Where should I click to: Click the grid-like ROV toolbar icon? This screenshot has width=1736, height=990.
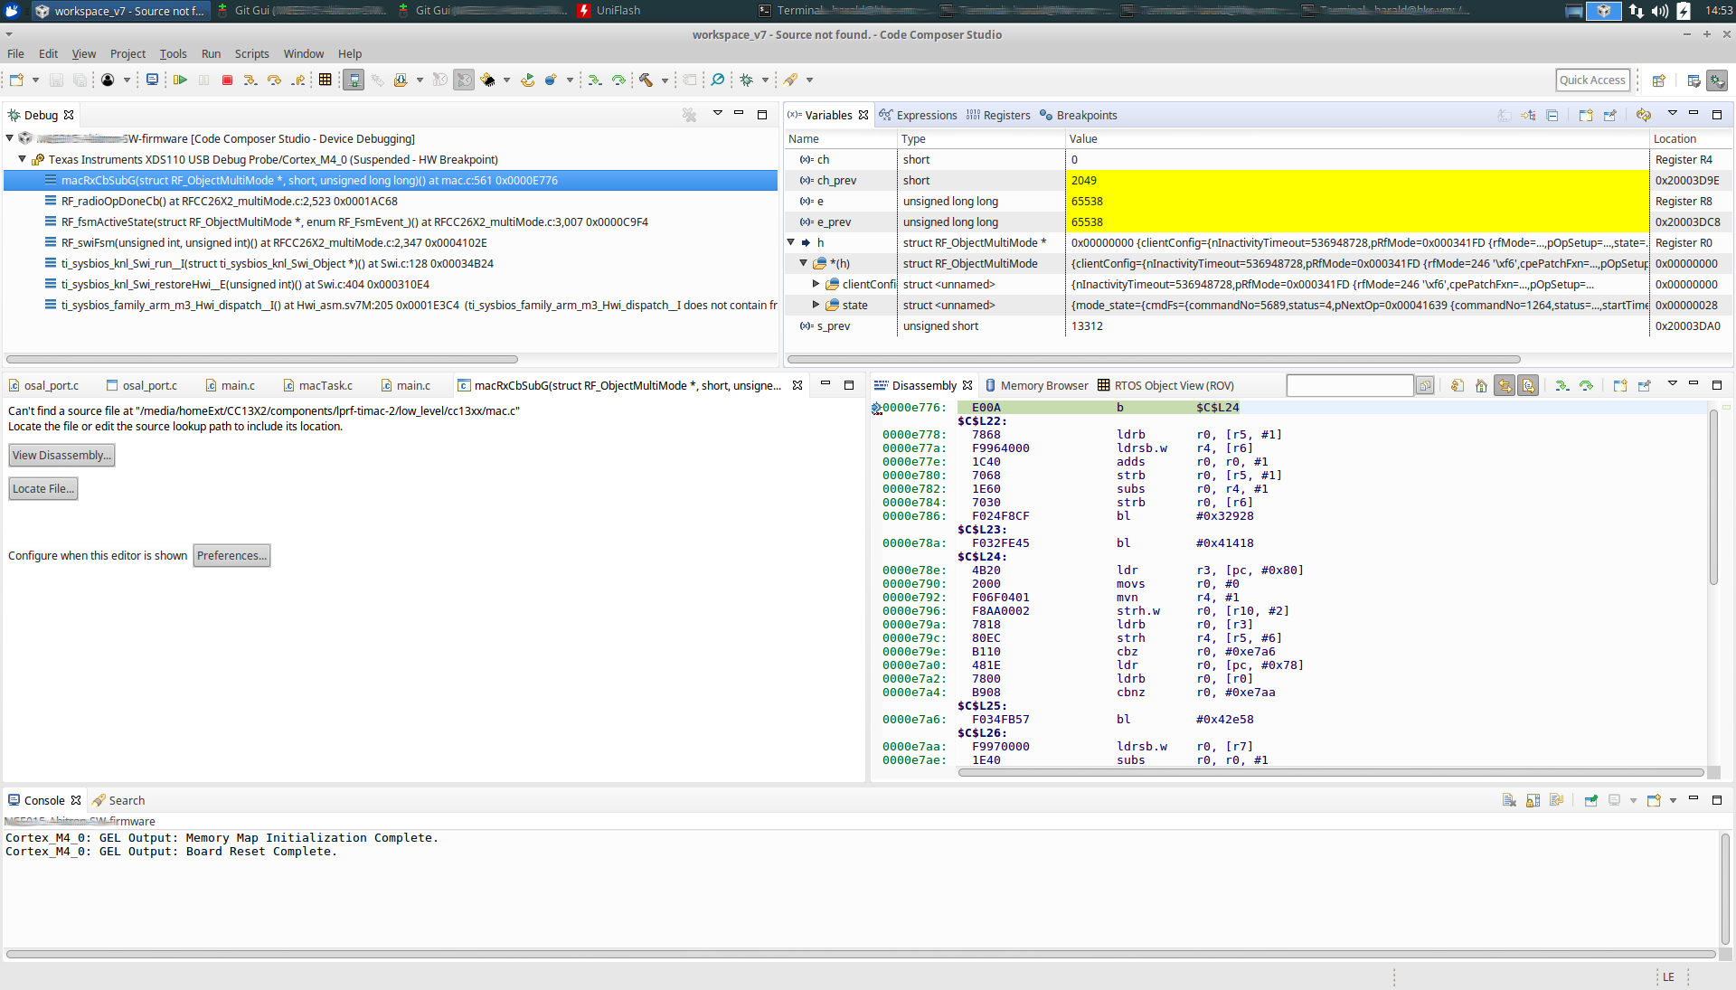[325, 80]
